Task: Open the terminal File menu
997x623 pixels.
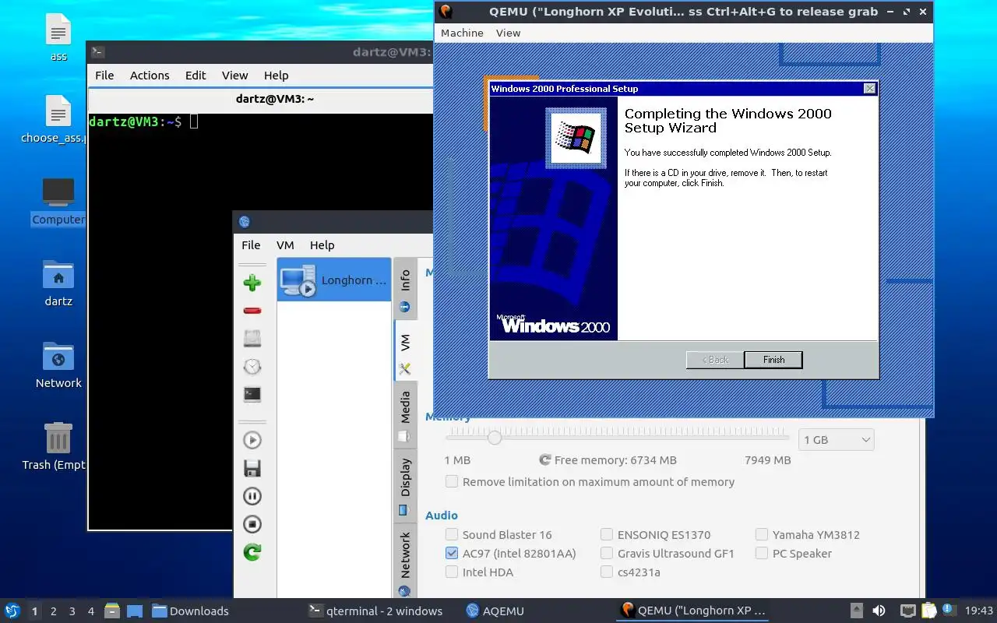Action: pyautogui.click(x=104, y=75)
